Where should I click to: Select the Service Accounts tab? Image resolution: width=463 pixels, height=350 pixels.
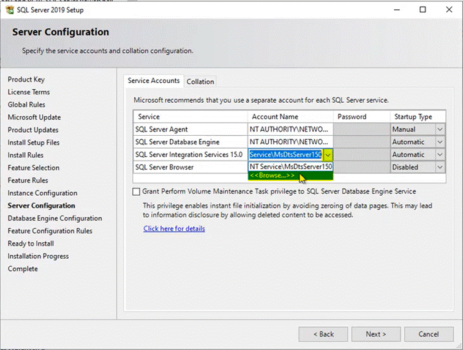click(x=154, y=81)
